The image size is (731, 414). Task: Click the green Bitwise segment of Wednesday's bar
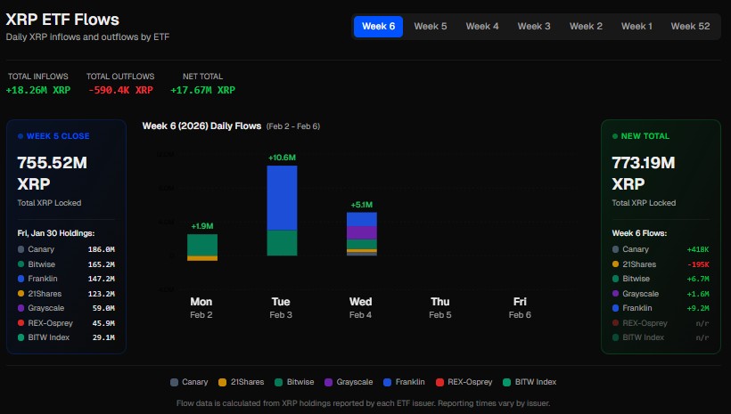coord(362,244)
